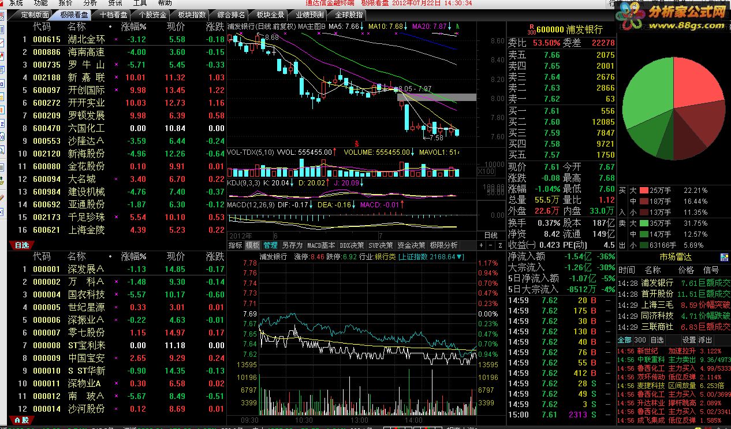Image resolution: width=731 pixels, height=429 pixels.
Task: Select the A股 tab at bottom
Action: click(x=21, y=420)
